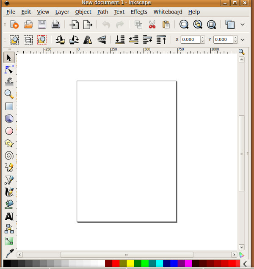
Task: Click the Y coordinate input field
Action: 224,39
